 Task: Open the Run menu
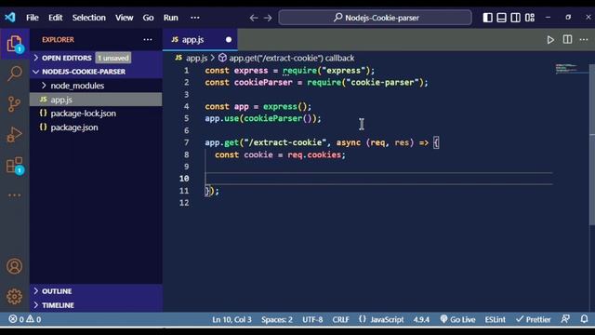pyautogui.click(x=171, y=18)
